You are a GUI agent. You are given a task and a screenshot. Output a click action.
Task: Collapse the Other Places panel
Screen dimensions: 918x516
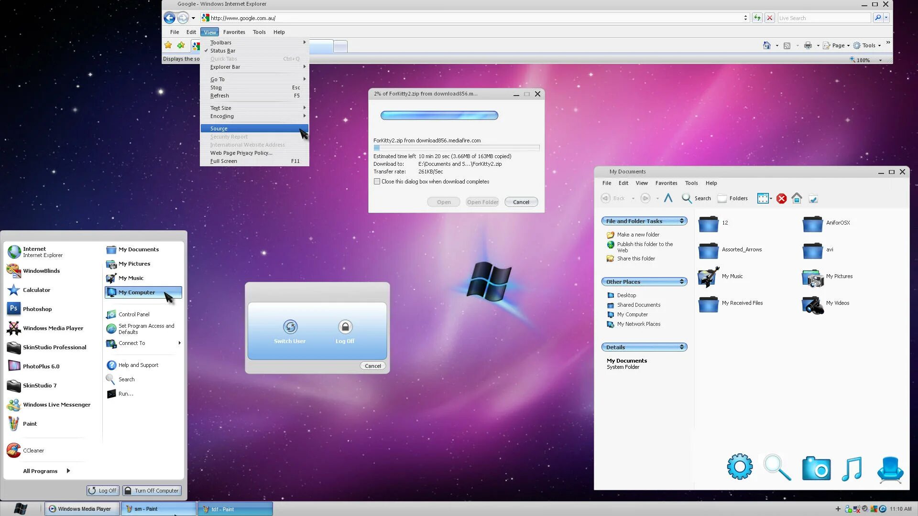(x=682, y=281)
